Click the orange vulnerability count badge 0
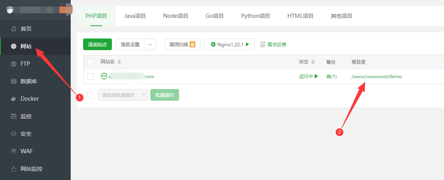This screenshot has height=180, width=444. point(192,44)
